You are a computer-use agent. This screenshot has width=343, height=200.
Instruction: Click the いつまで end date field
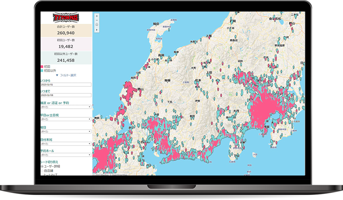pyautogui.click(x=66, y=95)
